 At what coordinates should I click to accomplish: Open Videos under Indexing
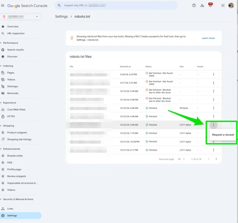tap(11, 79)
